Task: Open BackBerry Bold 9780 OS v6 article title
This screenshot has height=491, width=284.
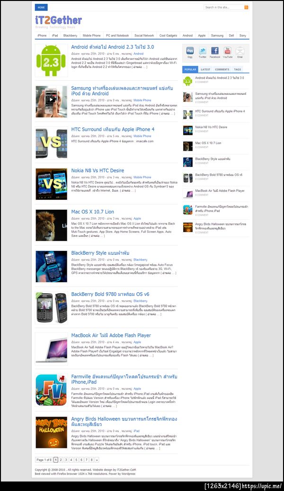Action: (110, 294)
